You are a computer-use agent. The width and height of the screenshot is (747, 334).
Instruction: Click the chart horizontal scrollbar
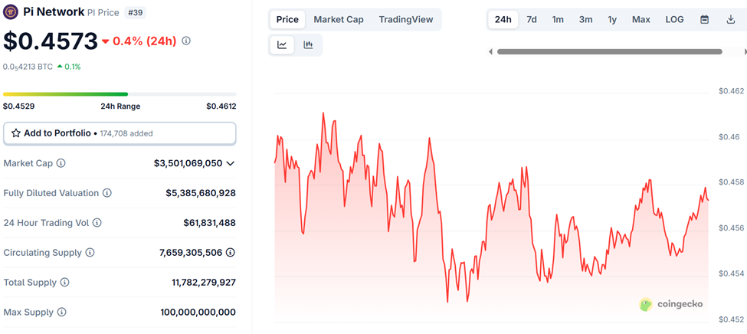point(609,52)
